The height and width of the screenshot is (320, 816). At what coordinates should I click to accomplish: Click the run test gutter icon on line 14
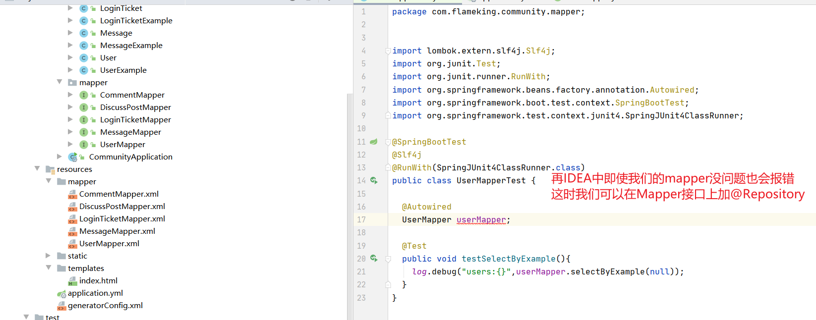point(374,180)
